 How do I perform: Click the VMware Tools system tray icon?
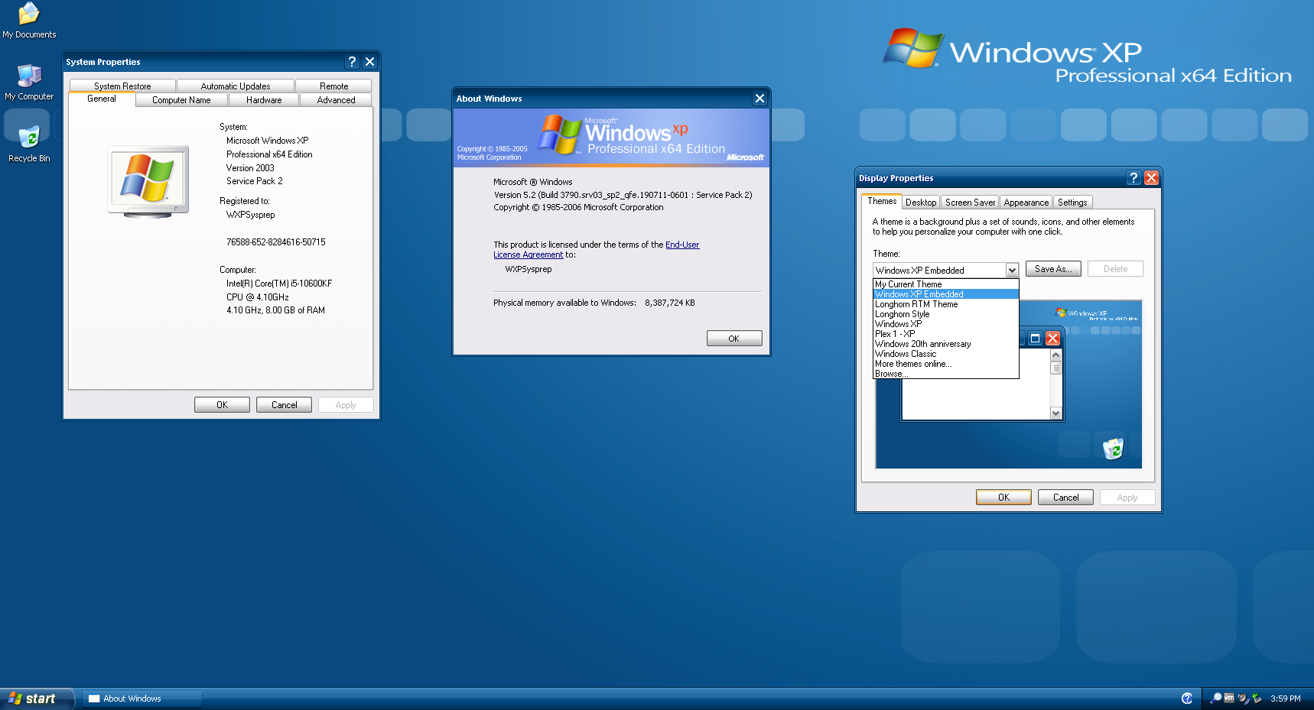[x=1229, y=698]
